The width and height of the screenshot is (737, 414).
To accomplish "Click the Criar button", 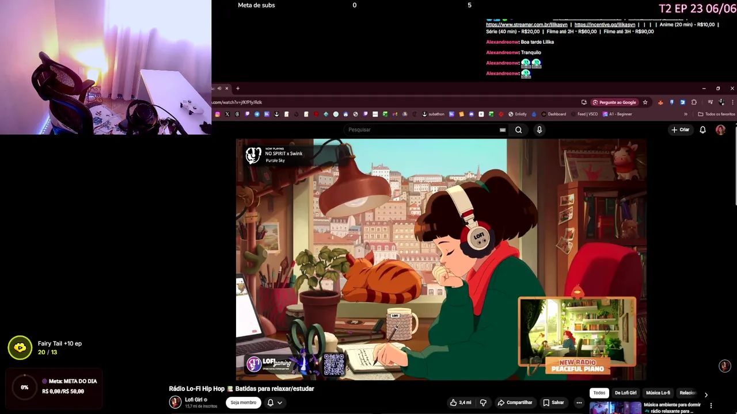I will [680, 130].
